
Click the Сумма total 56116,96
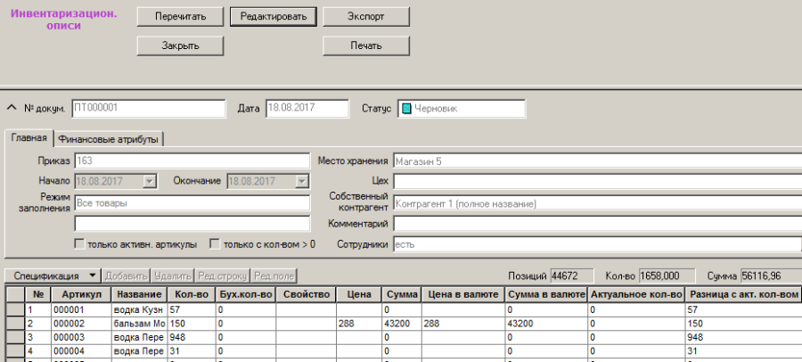[771, 276]
